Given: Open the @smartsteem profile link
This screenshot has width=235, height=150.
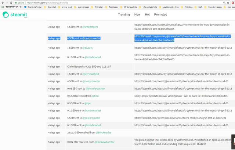Looking at the screenshot, I should pyautogui.click(x=90, y=27).
